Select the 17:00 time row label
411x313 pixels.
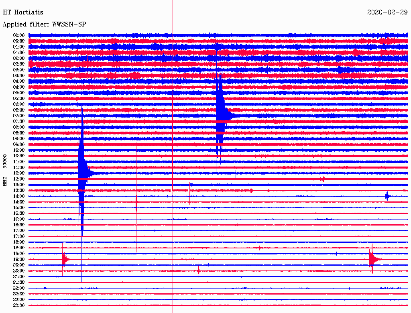[x=19, y=231]
